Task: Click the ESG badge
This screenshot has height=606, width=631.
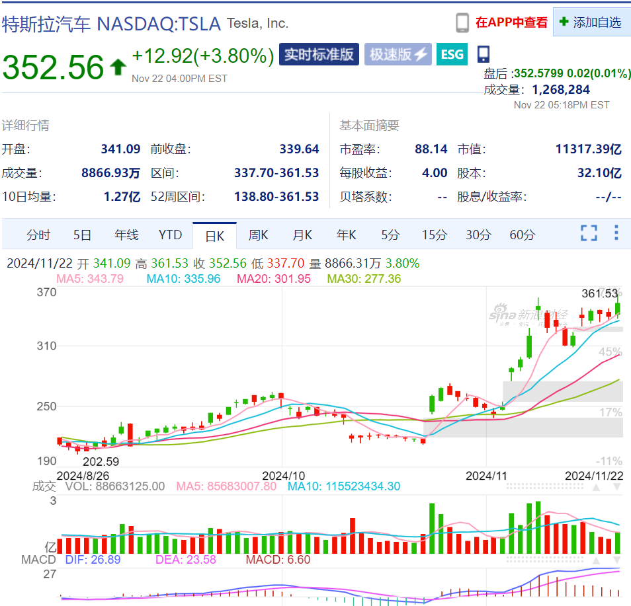Action: [452, 54]
